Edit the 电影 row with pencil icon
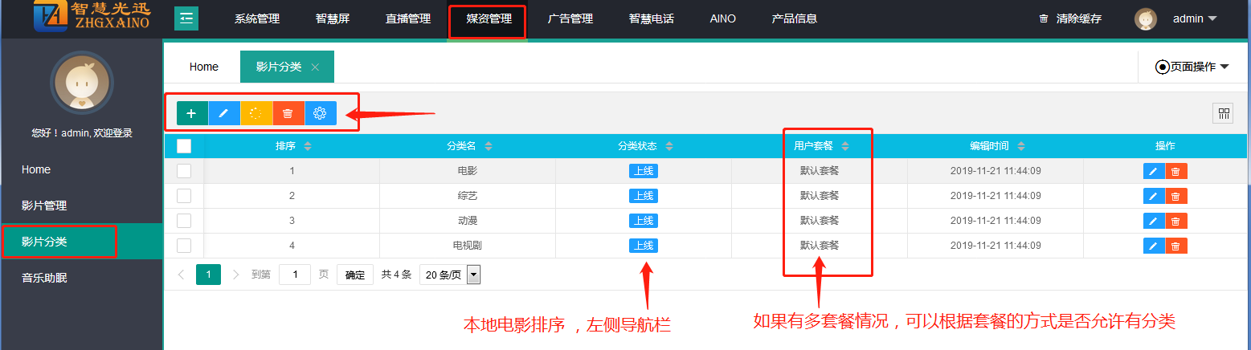 [1153, 171]
